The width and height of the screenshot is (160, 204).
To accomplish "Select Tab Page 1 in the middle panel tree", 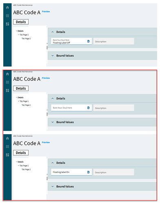I will [x=24, y=101].
